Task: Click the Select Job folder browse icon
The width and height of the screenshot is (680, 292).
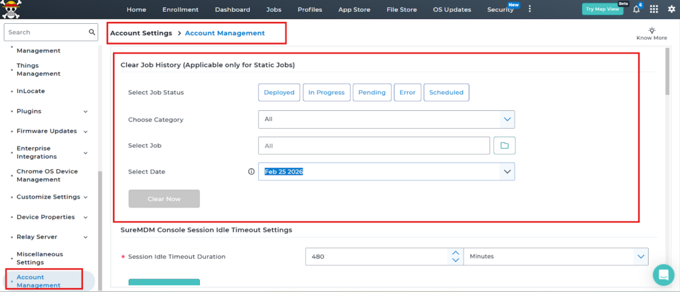Action: pos(504,145)
